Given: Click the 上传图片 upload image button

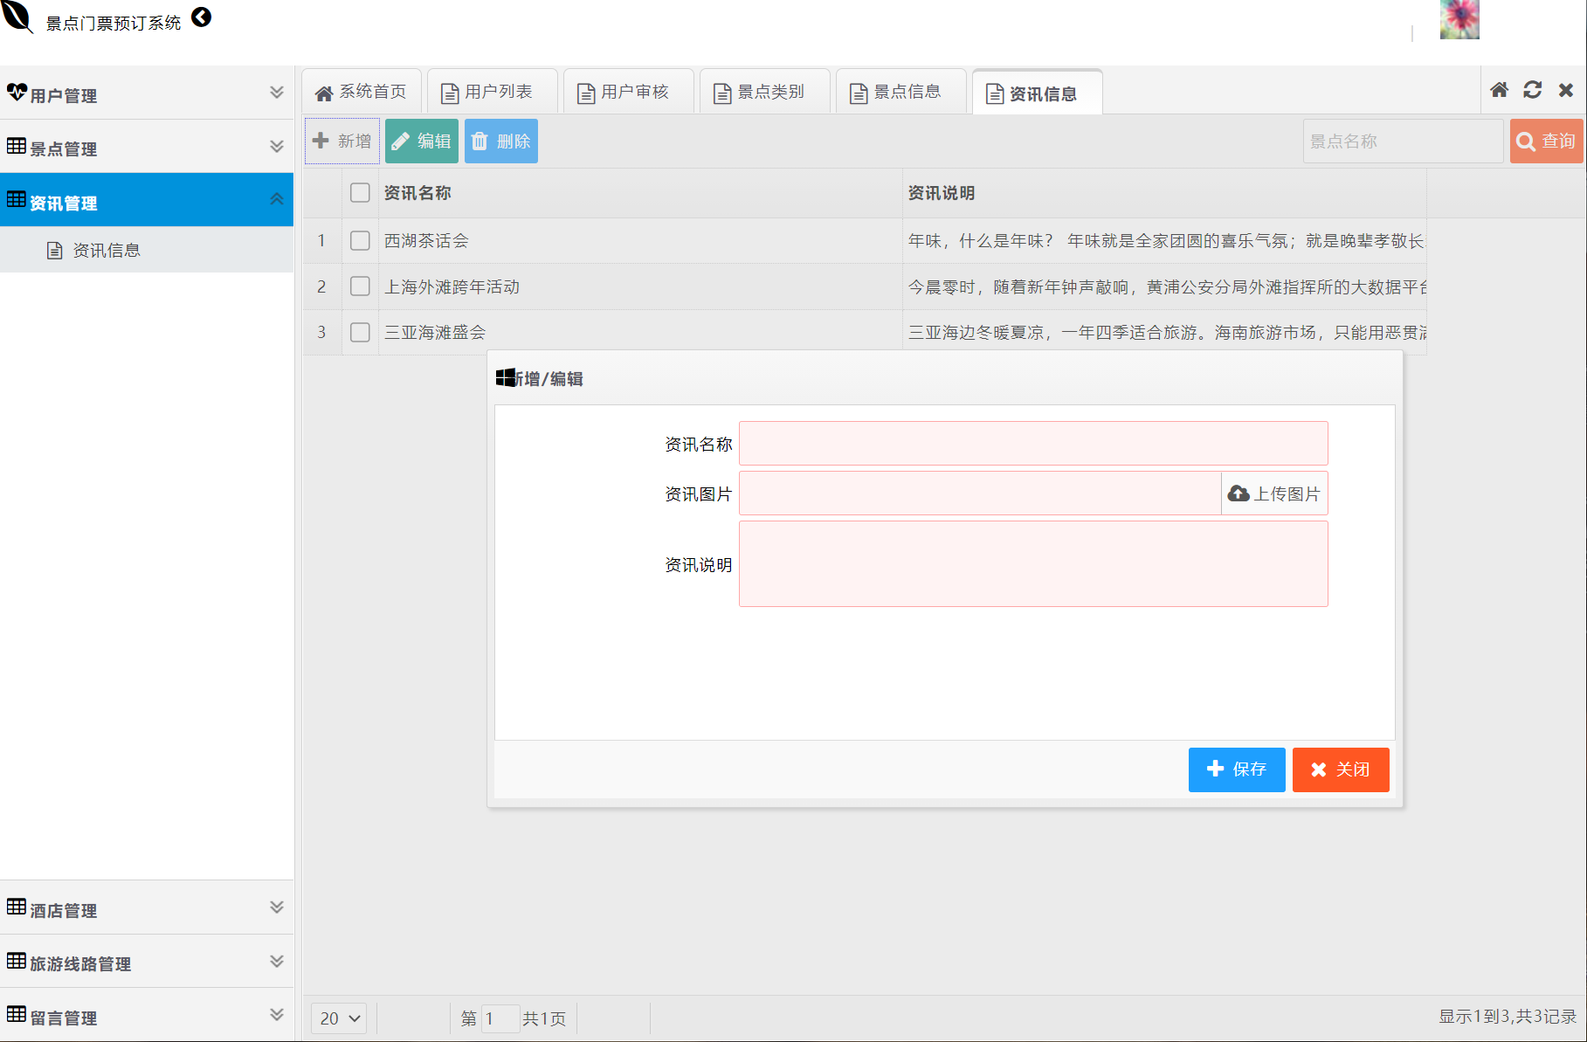Looking at the screenshot, I should [1273, 493].
